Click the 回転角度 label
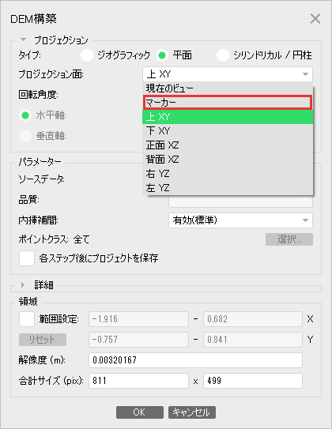The width and height of the screenshot is (332, 429). point(38,95)
